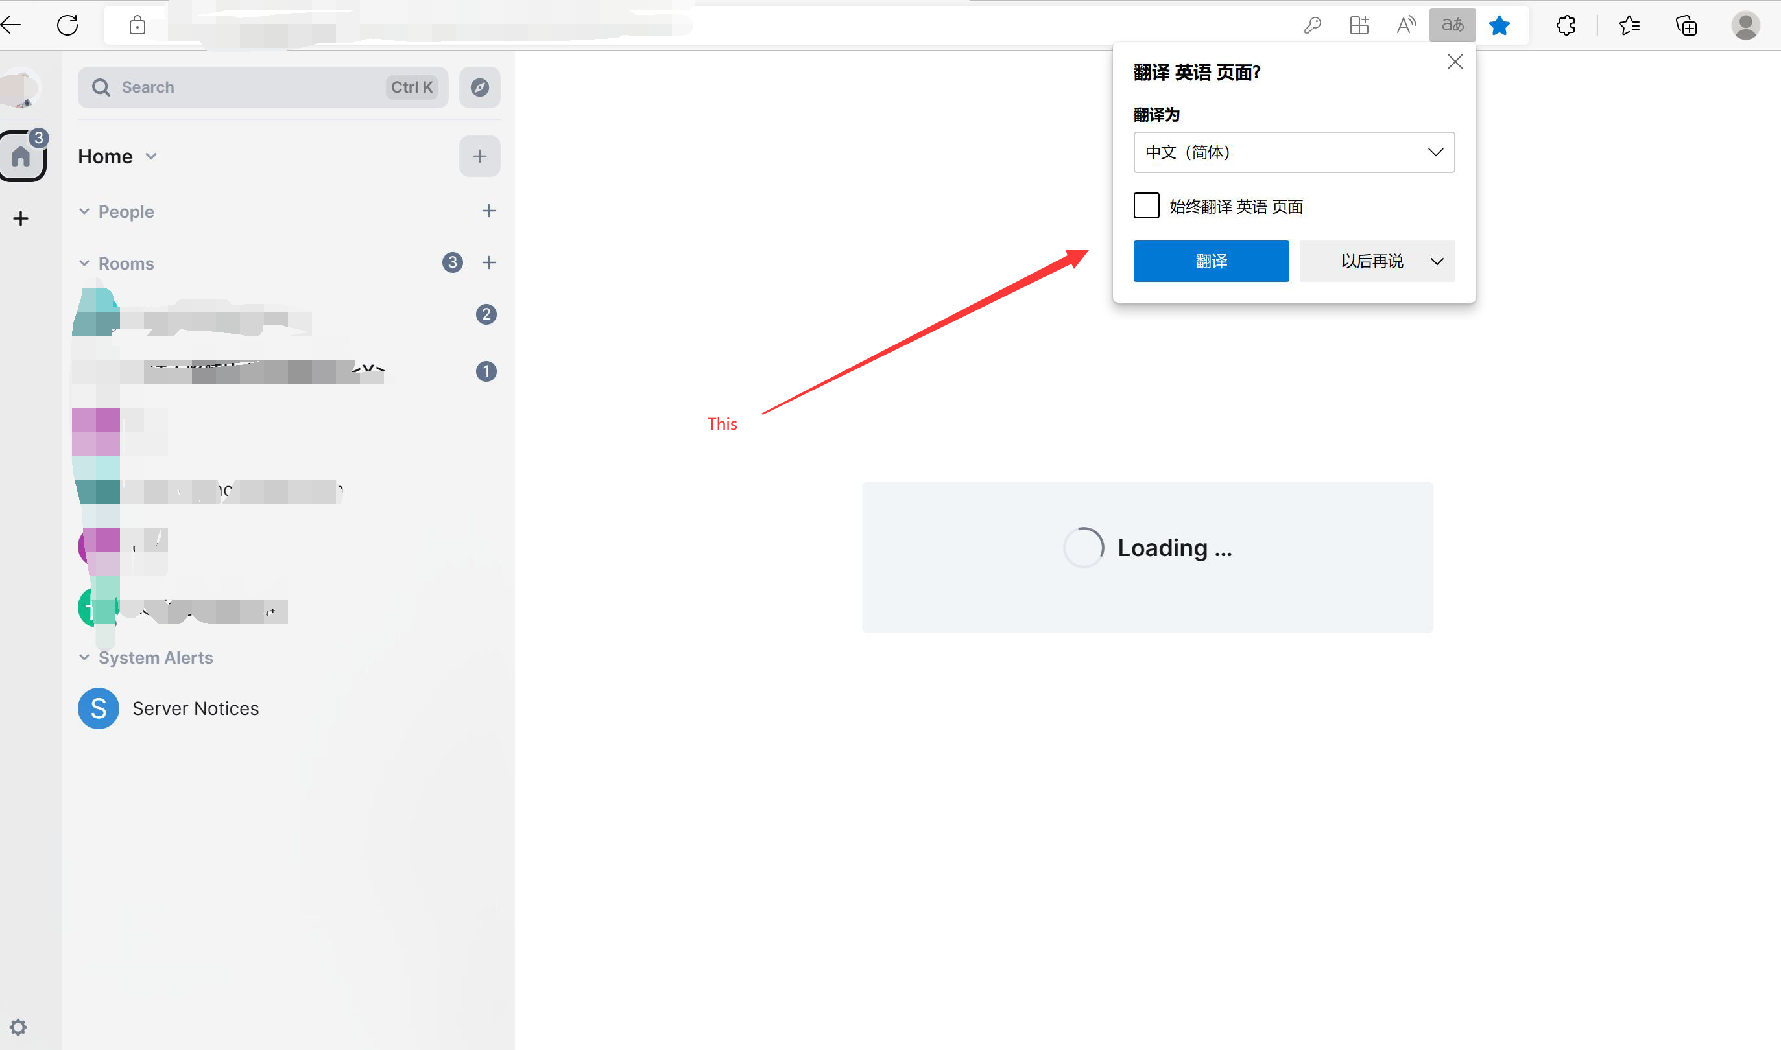Screen dimensions: 1781x1050
Task: Reload the page with the refresh icon
Action: 67,25
